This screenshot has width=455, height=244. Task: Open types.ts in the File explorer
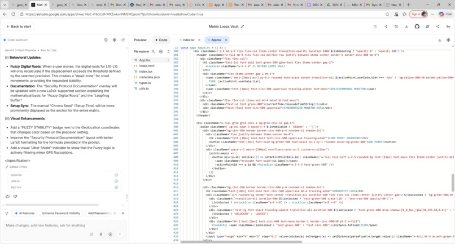(x=145, y=83)
